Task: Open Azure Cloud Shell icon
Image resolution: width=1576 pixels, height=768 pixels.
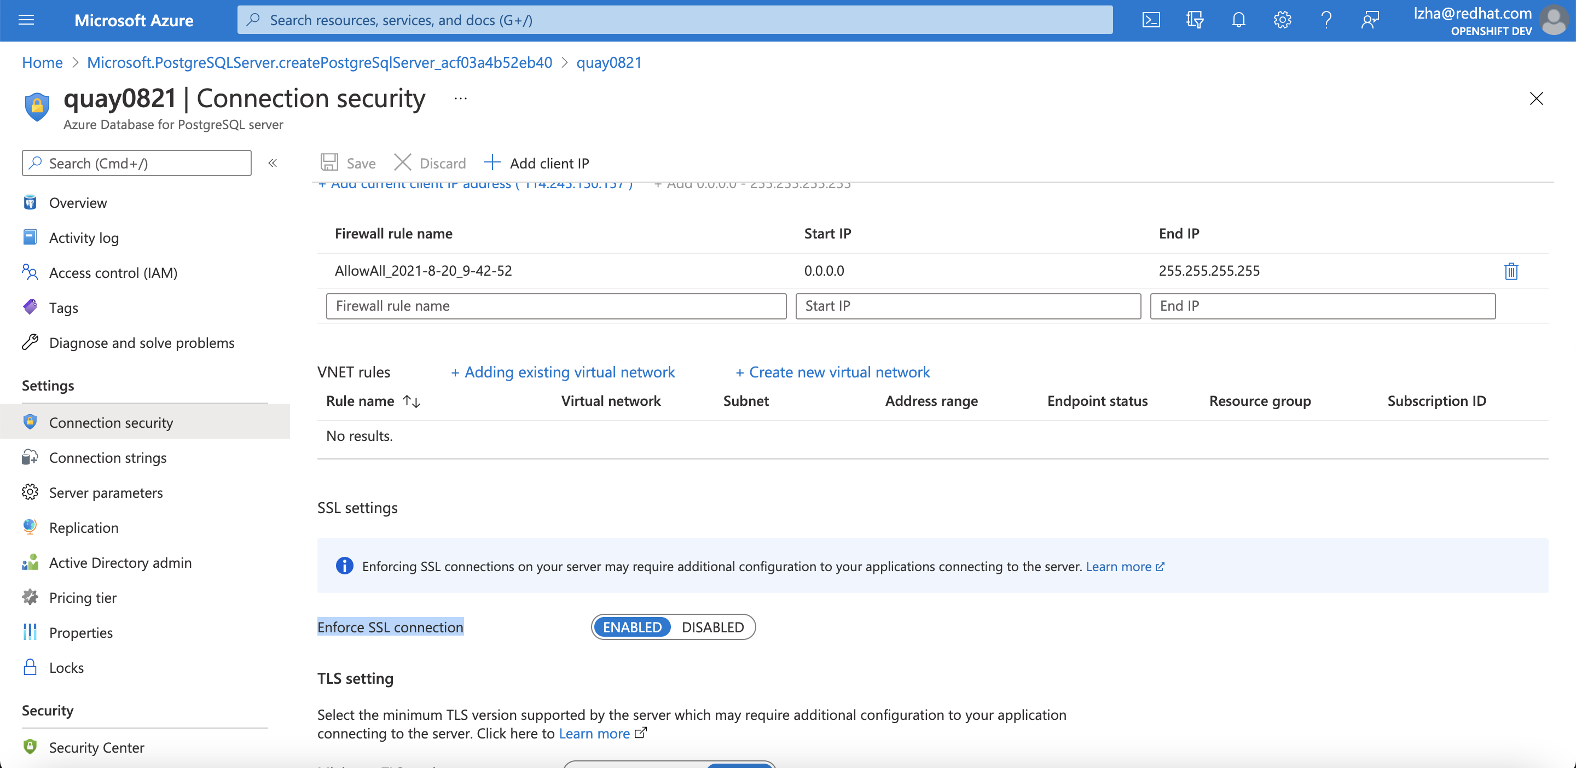Action: pos(1151,20)
